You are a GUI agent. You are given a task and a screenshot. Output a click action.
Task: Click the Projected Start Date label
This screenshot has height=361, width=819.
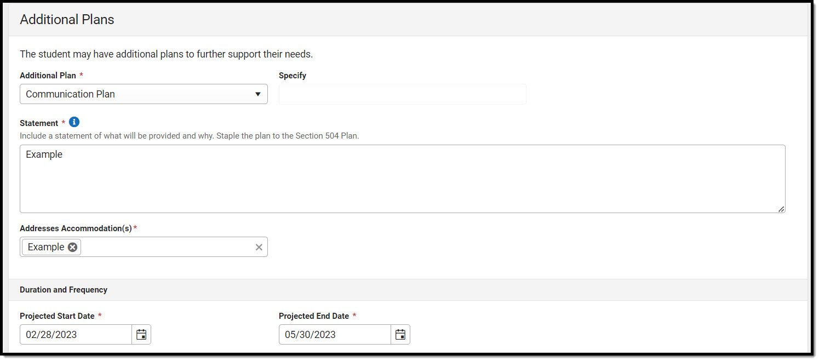tap(57, 316)
